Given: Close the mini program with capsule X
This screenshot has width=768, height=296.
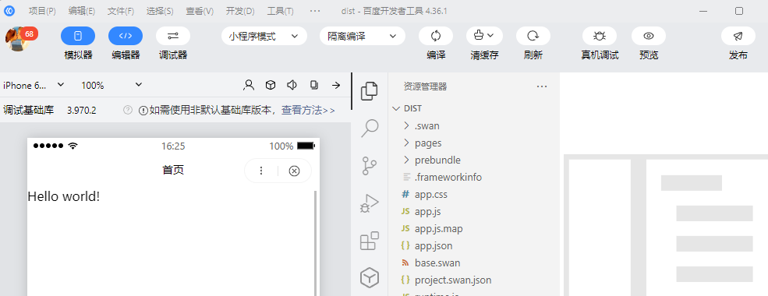Looking at the screenshot, I should coord(294,171).
